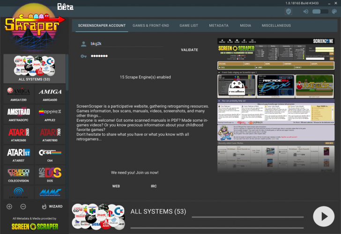Select the AMIGA1200 system
Screen dimensions: 341x234
point(18,94)
